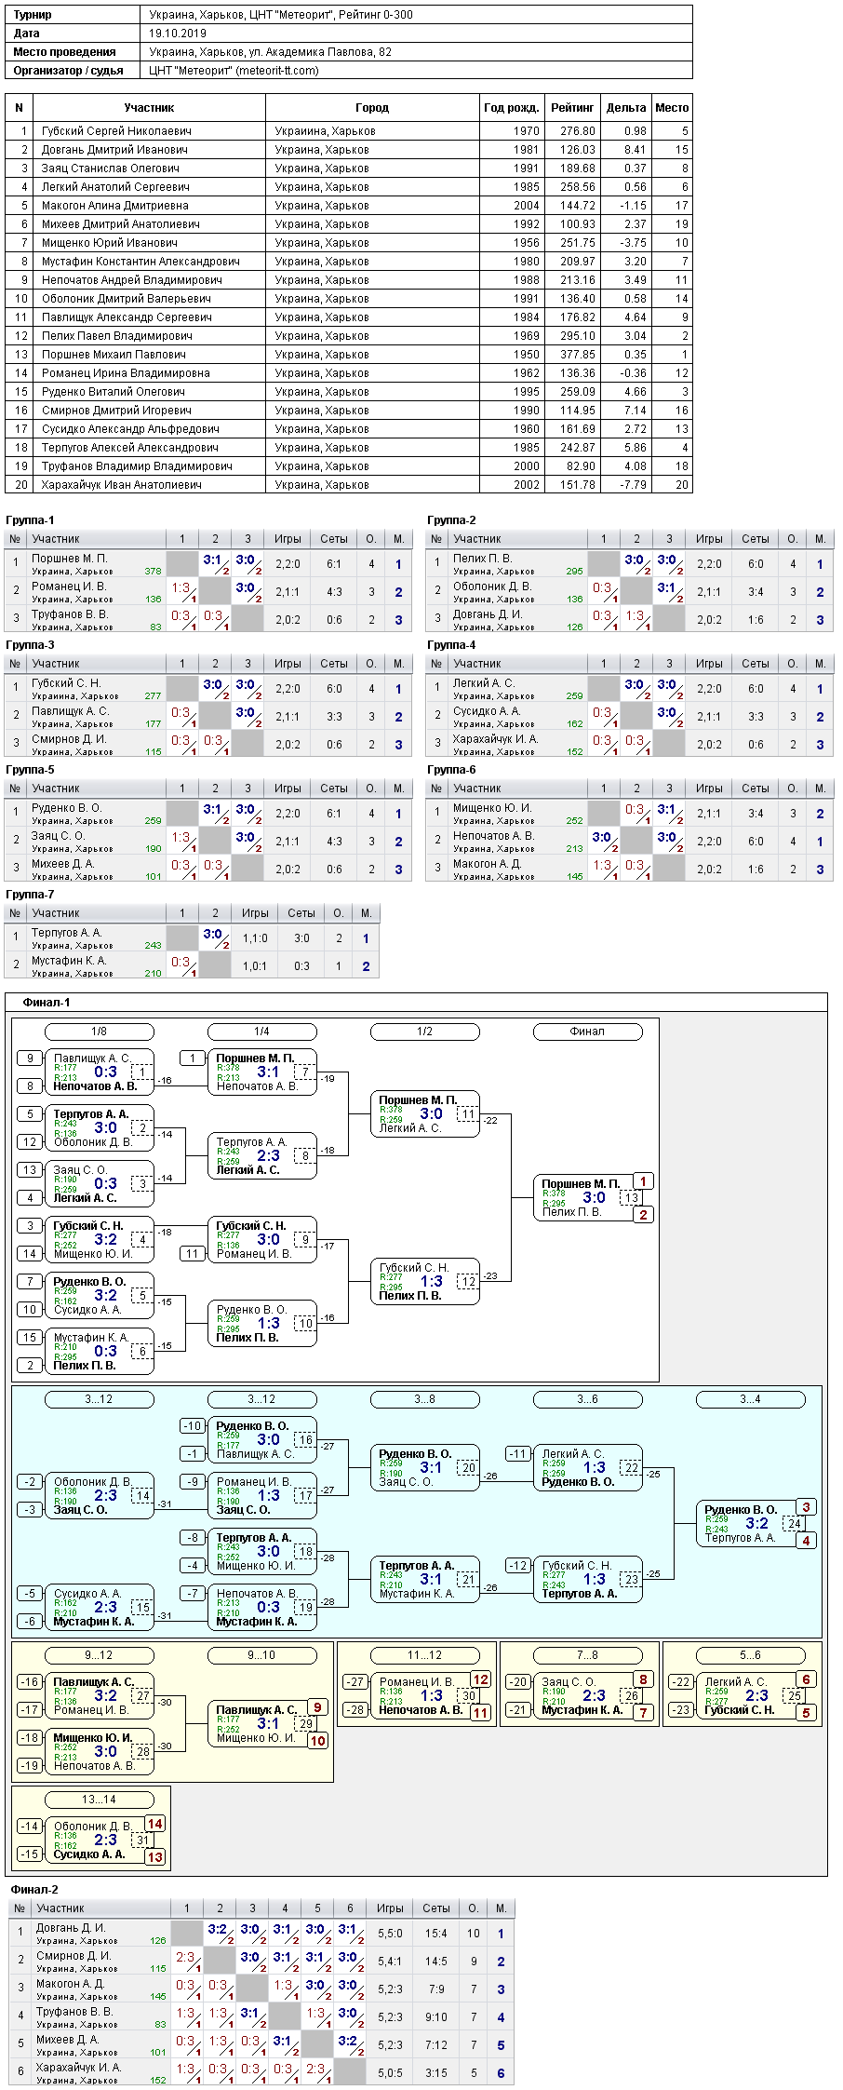This screenshot has width=843, height=2090.
Task: Click the 3...4 bracket stage label
Action: coord(750,1399)
